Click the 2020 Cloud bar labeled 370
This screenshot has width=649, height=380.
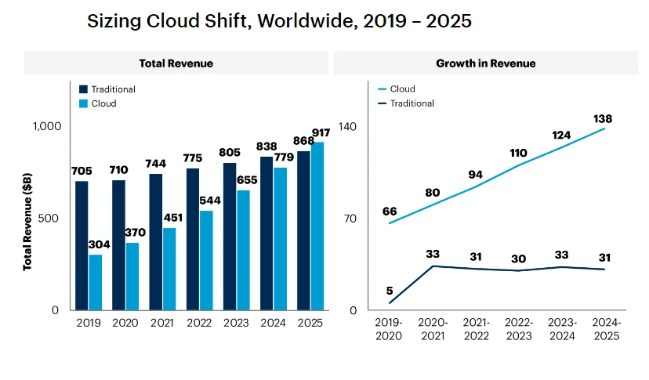132,277
